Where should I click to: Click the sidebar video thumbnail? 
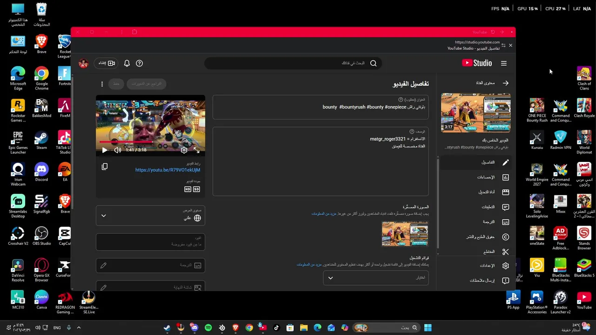coord(476,113)
